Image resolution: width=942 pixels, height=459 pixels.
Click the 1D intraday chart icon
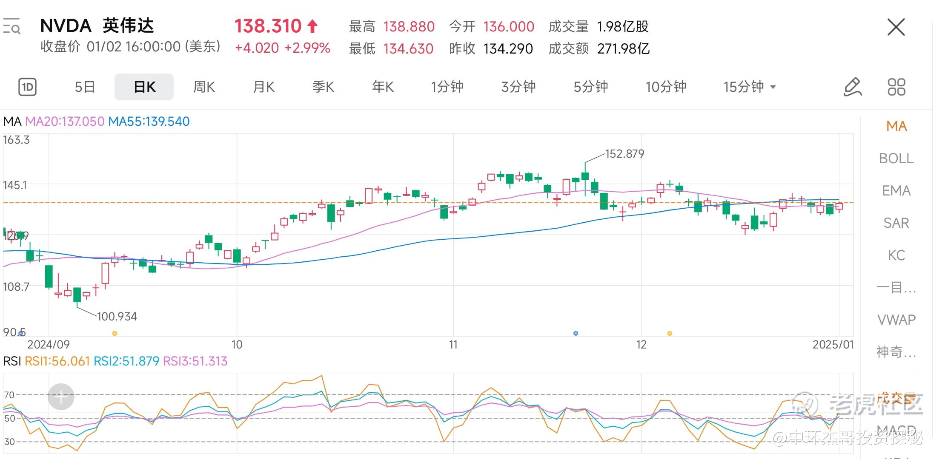coord(28,87)
